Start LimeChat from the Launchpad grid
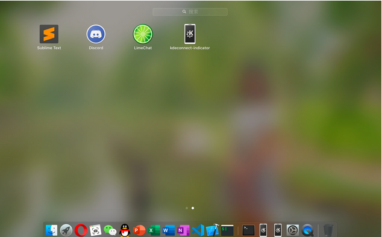Screen dimensions: 382x237 tap(143, 34)
